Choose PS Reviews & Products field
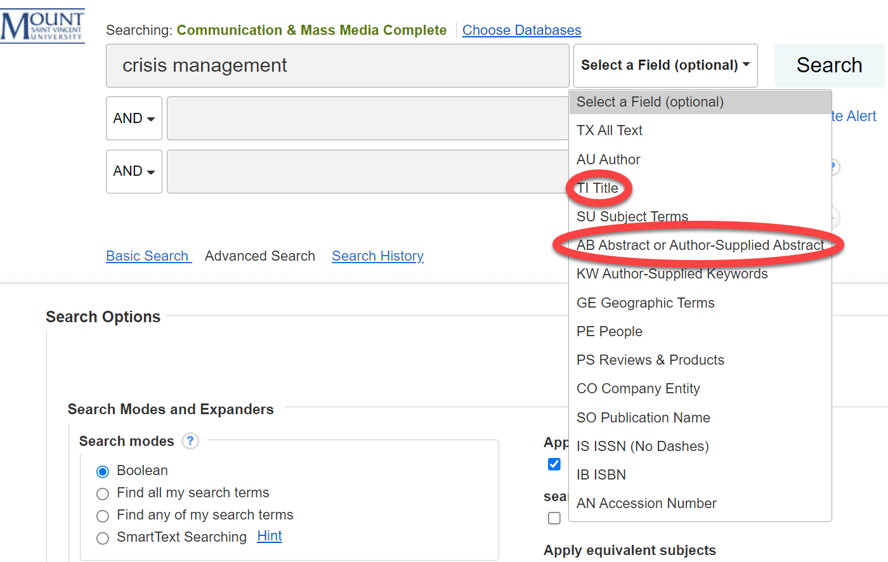Viewport: 888px width, 562px height. [x=700, y=360]
